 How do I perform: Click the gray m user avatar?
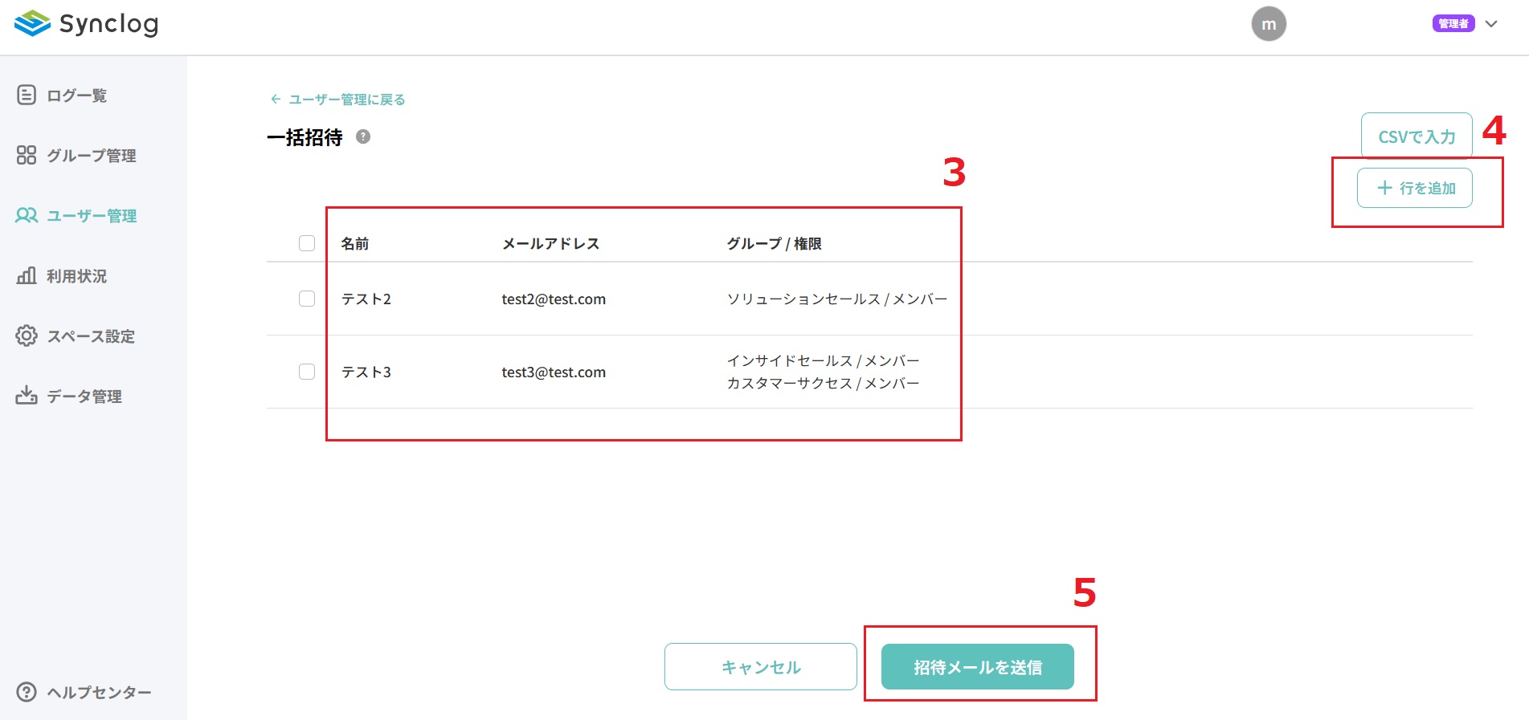pyautogui.click(x=1269, y=24)
